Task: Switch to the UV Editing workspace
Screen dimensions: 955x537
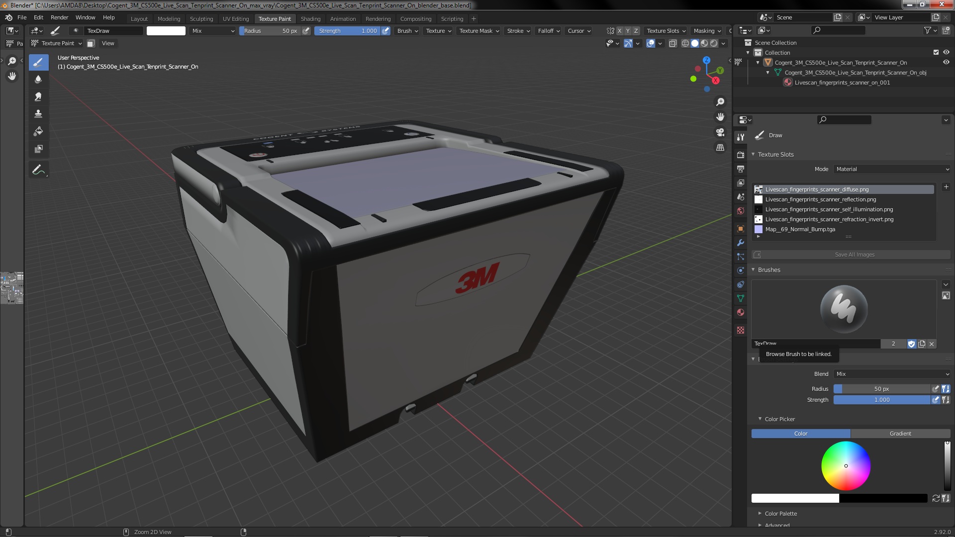Action: pos(235,19)
